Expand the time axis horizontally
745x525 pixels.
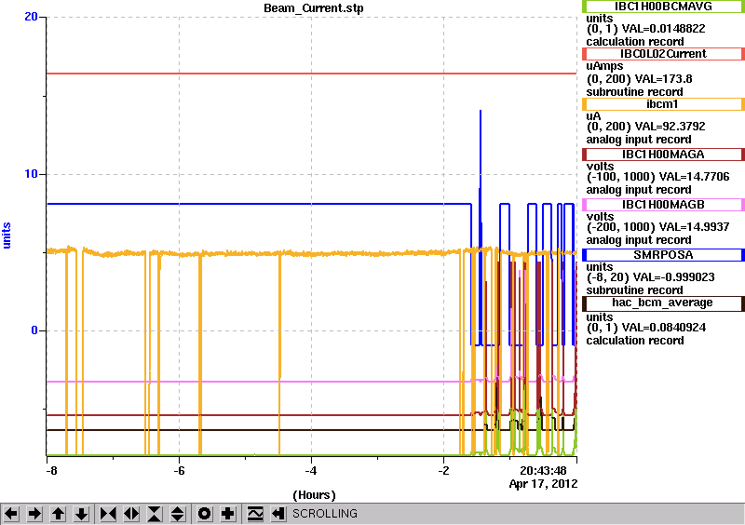(x=131, y=514)
